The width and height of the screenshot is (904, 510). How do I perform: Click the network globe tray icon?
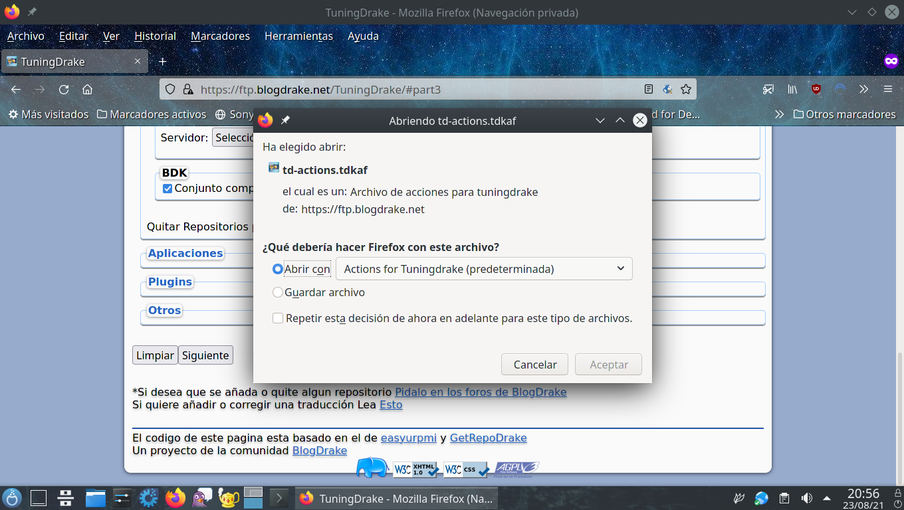click(762, 498)
